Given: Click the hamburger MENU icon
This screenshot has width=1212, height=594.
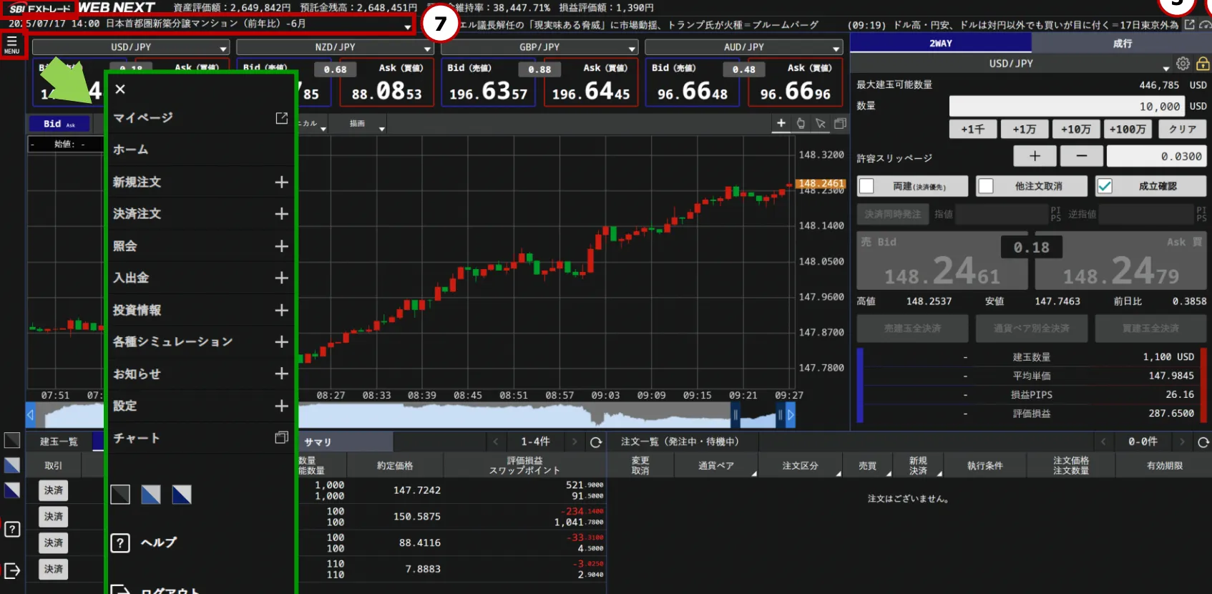Looking at the screenshot, I should 11,44.
